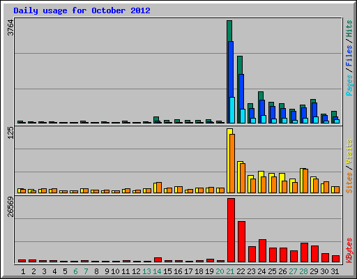Click day label 18 on x-axis
This screenshot has width=357, height=279.
click(x=199, y=271)
